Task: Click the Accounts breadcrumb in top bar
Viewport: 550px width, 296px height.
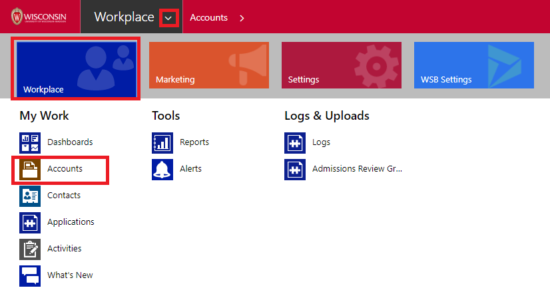Action: point(208,18)
